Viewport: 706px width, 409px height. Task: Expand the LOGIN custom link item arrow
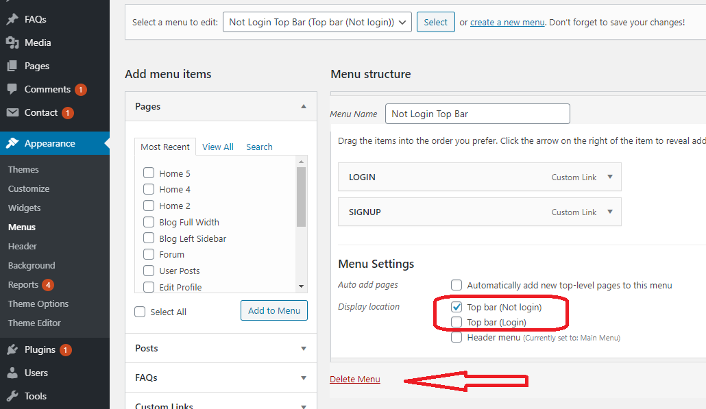click(x=610, y=177)
